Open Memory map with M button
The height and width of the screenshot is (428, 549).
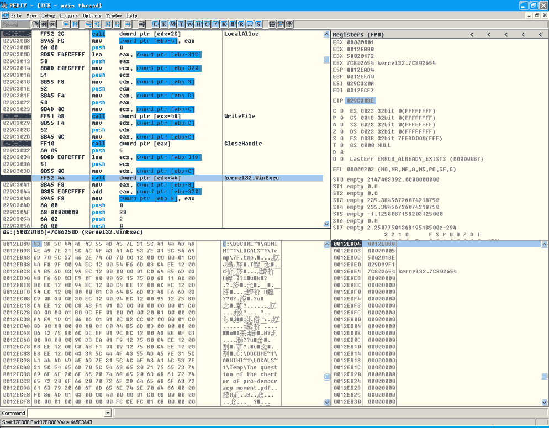173,24
